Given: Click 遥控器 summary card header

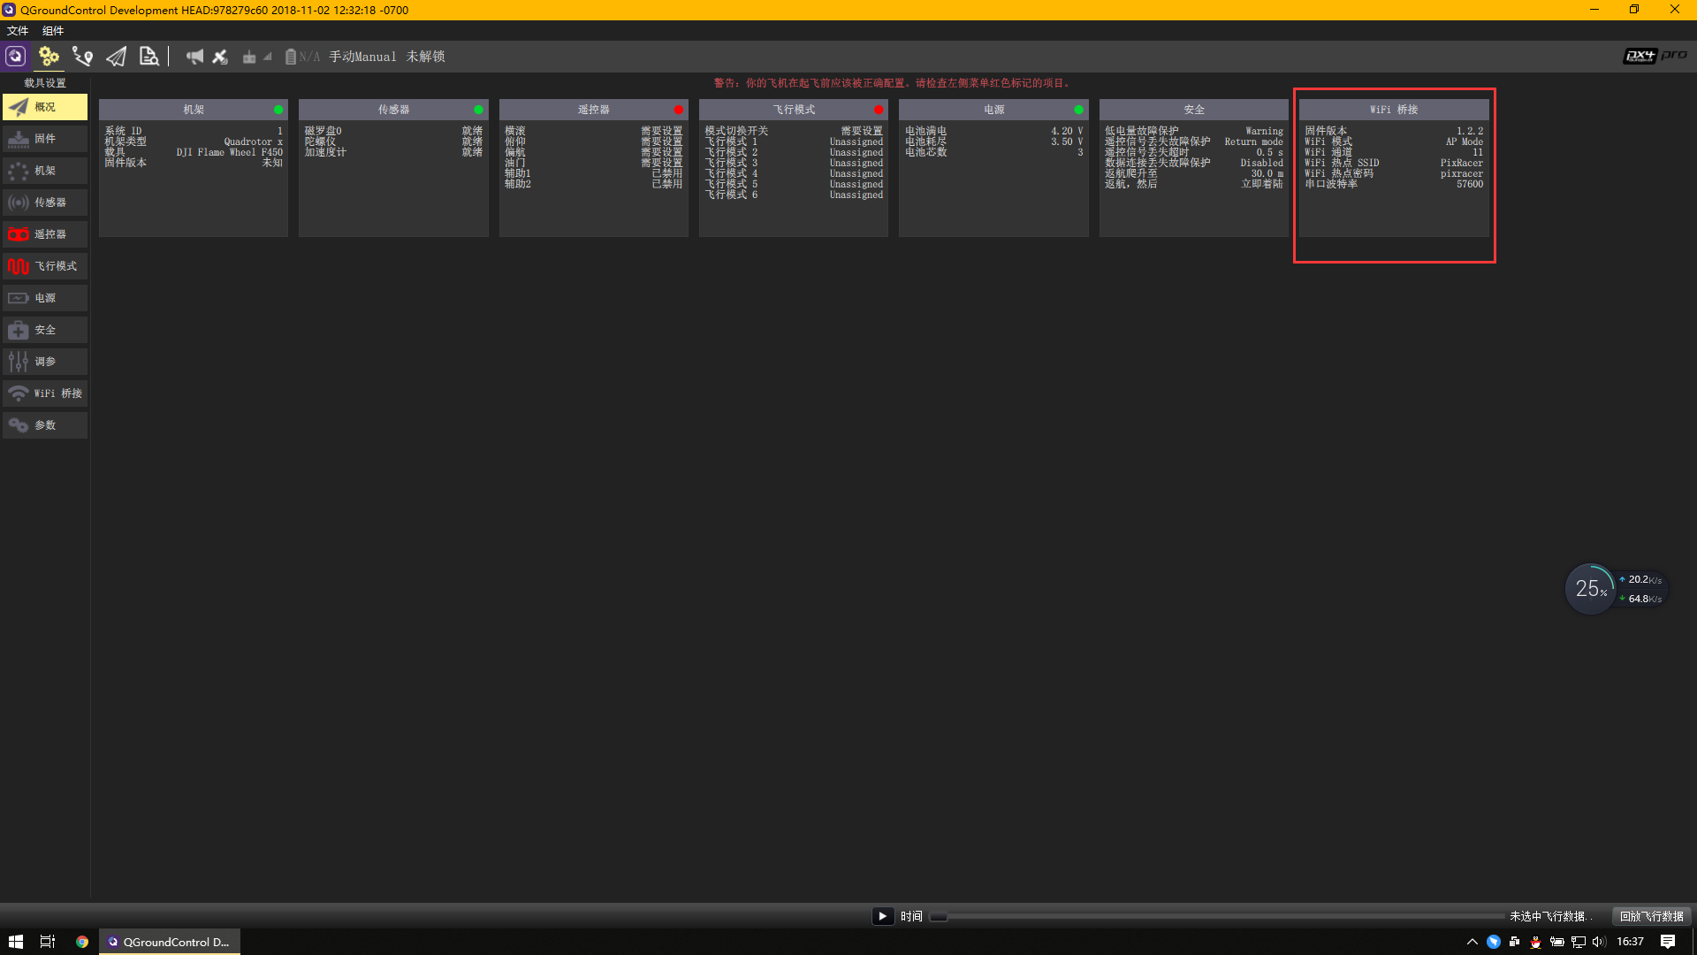Looking at the screenshot, I should click(x=593, y=110).
